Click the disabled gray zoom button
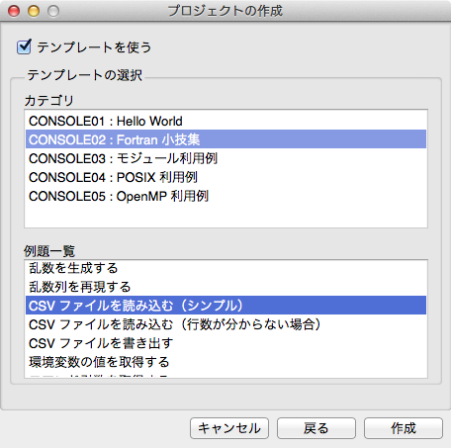 coord(53,11)
